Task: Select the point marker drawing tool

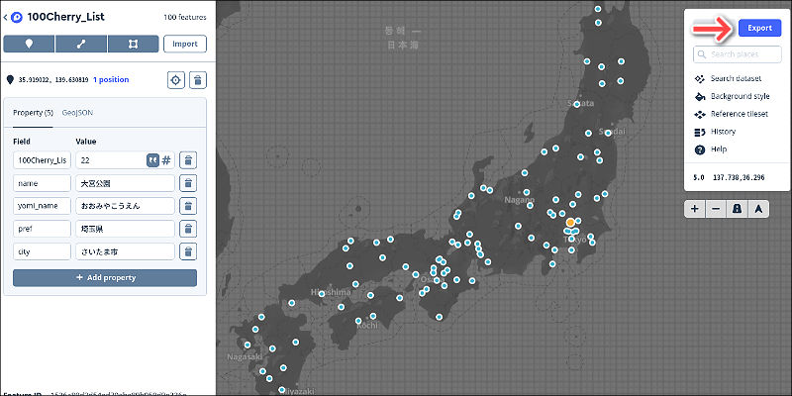Action: point(29,44)
